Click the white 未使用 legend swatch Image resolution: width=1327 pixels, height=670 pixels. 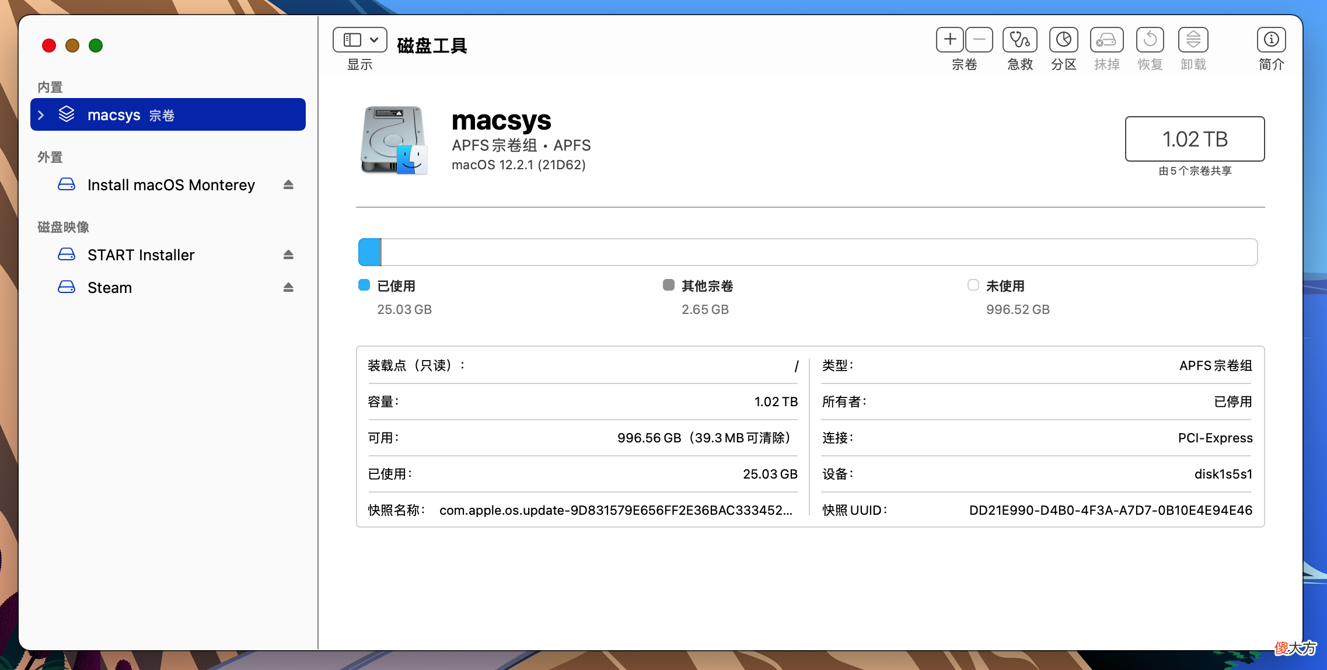pyautogui.click(x=973, y=285)
